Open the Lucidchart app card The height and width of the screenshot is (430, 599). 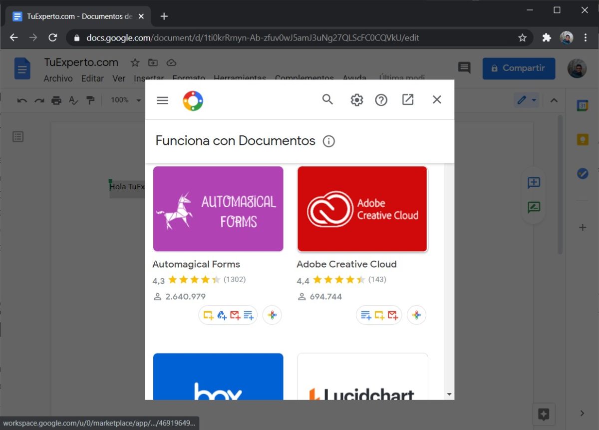[362, 377]
